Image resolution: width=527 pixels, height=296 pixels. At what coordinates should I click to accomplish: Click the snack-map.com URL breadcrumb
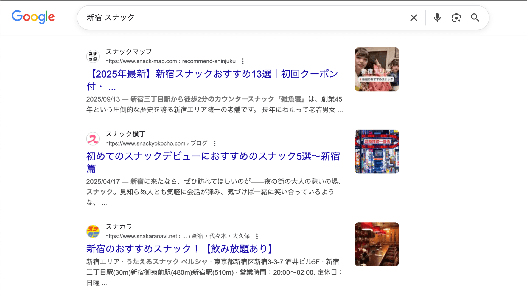(x=170, y=61)
